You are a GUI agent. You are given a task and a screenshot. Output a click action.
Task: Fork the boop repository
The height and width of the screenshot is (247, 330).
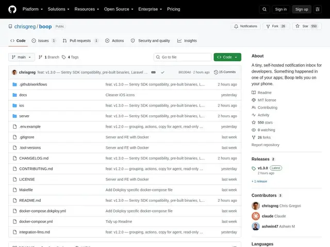(x=276, y=26)
